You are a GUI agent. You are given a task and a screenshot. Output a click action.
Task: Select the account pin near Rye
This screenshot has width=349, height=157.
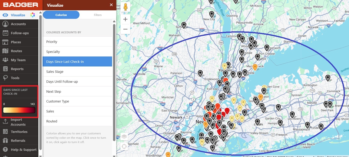coord(258,57)
